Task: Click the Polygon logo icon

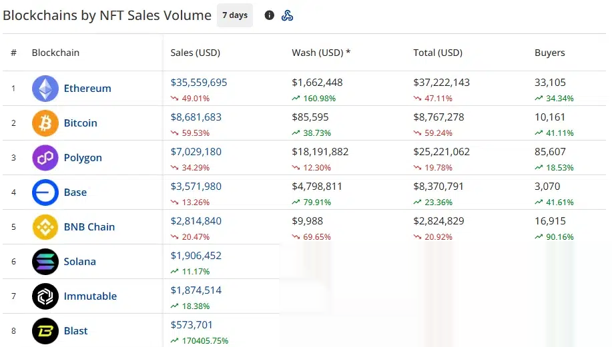Action: coord(45,158)
